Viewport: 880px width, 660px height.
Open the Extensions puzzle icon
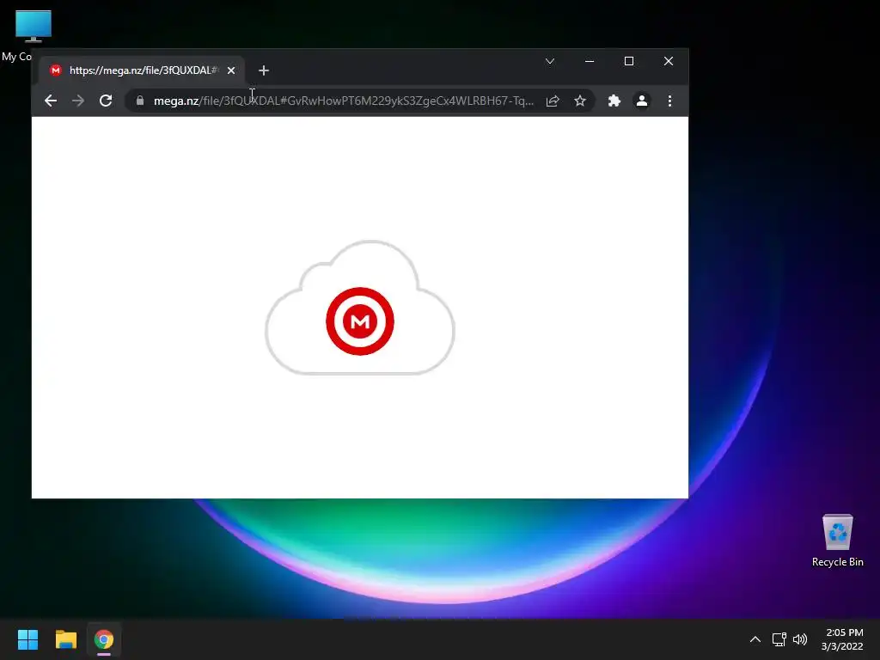click(614, 101)
